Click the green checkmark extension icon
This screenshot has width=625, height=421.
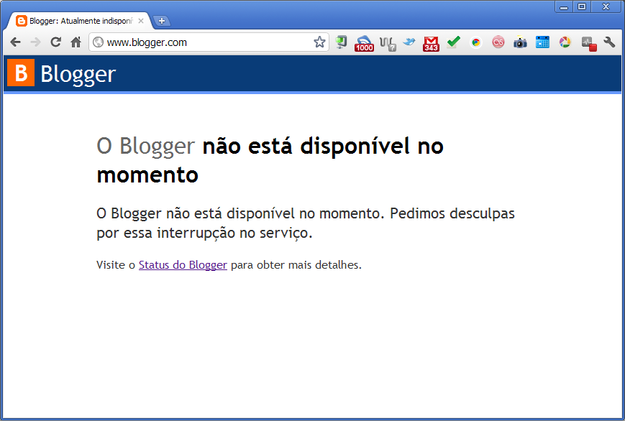(453, 42)
